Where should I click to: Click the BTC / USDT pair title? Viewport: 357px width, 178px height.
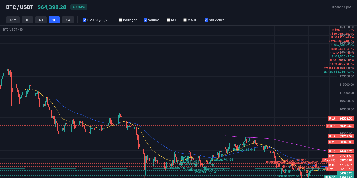pyautogui.click(x=20, y=7)
